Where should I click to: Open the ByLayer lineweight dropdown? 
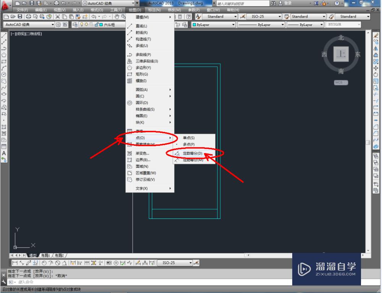[x=305, y=24]
